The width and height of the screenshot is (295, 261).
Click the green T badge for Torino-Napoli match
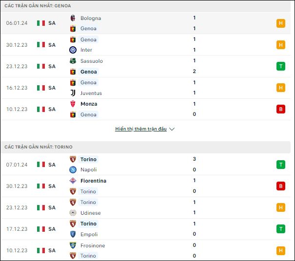pyautogui.click(x=281, y=165)
